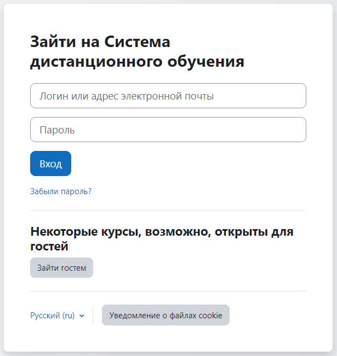Click the blue Вход button
This screenshot has height=356, width=337.
(50, 164)
